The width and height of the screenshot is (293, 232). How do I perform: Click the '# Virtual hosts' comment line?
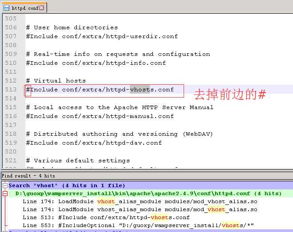click(56, 81)
